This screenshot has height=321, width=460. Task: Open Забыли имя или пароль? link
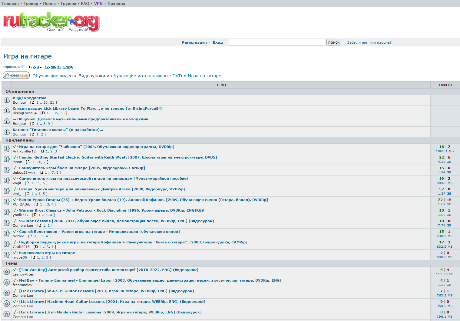(369, 42)
